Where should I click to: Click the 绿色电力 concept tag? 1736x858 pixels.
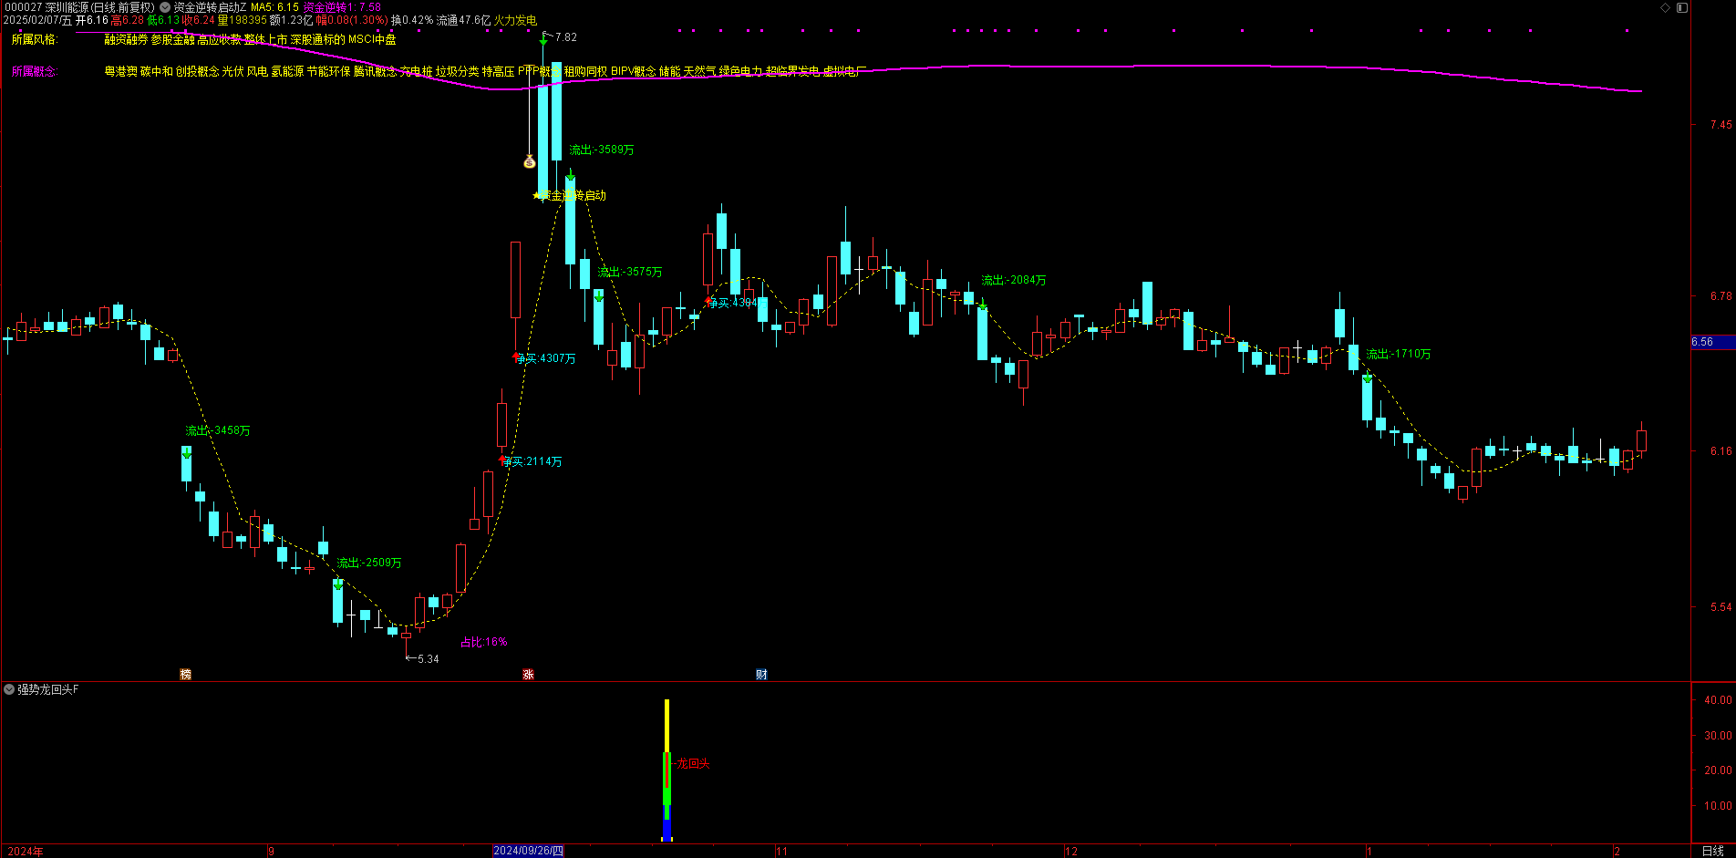[740, 71]
